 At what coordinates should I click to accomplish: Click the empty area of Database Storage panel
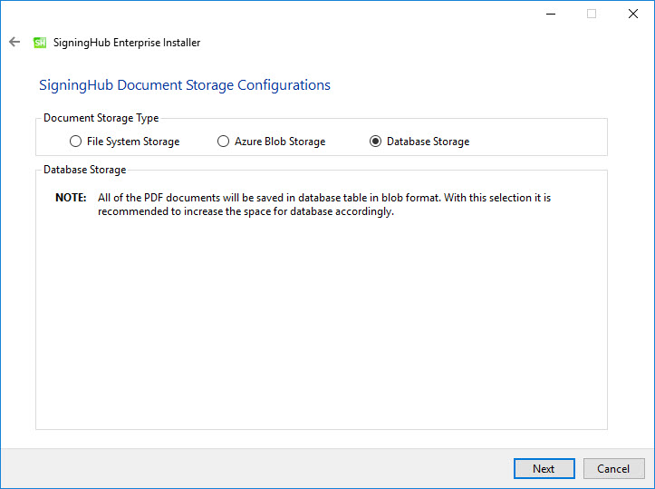click(x=321, y=322)
